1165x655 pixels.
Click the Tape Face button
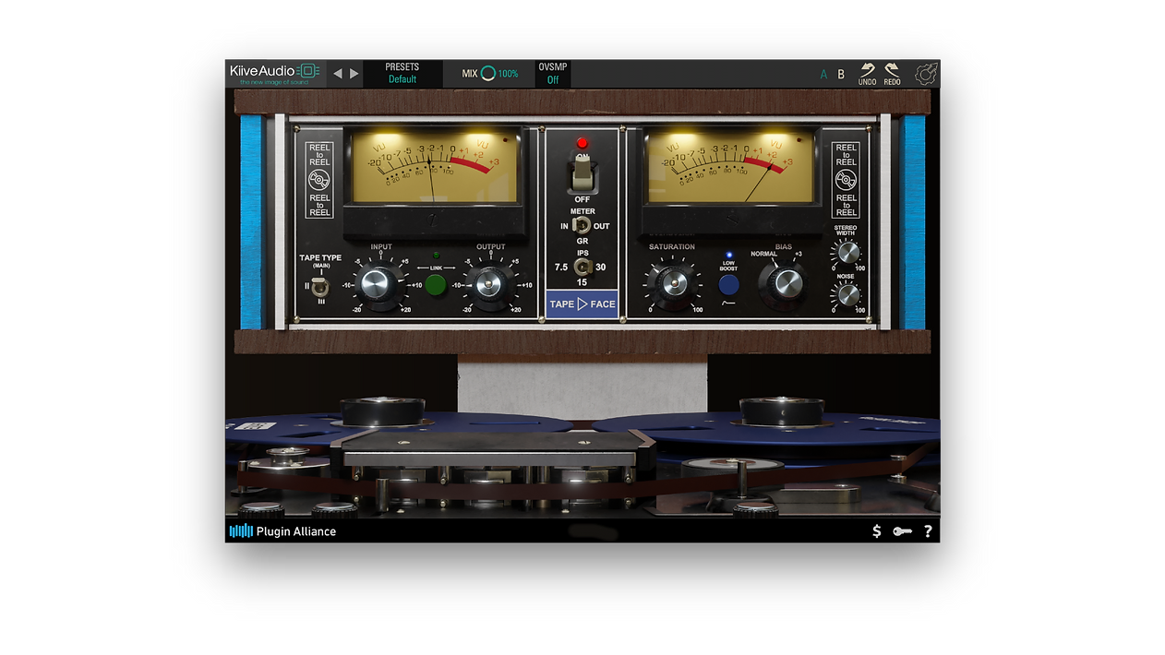[582, 304]
